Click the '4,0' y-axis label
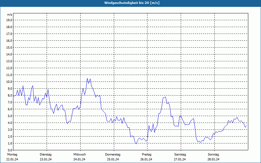Viewport: 261px width, 163px height. tap(10, 123)
